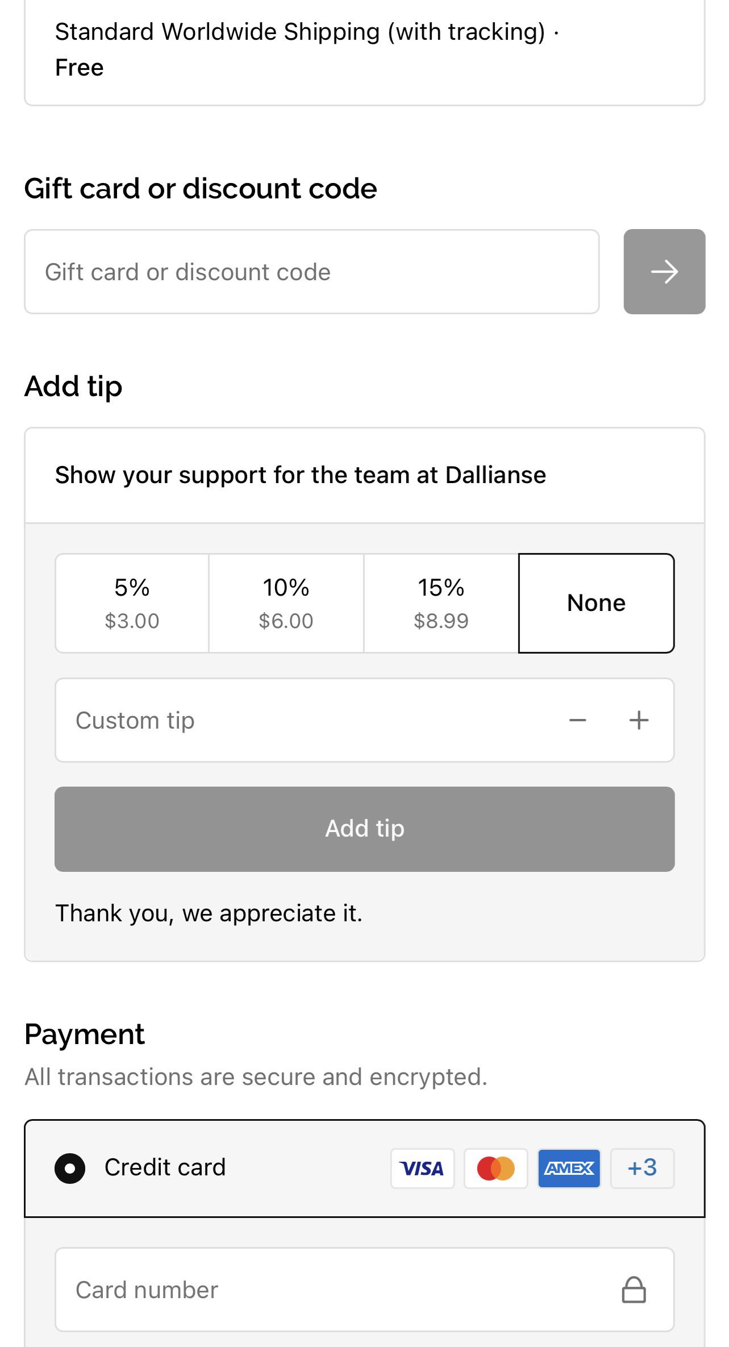Image resolution: width=729 pixels, height=1347 pixels.
Task: Click Thank you, we appreciate it text
Action: pos(208,912)
